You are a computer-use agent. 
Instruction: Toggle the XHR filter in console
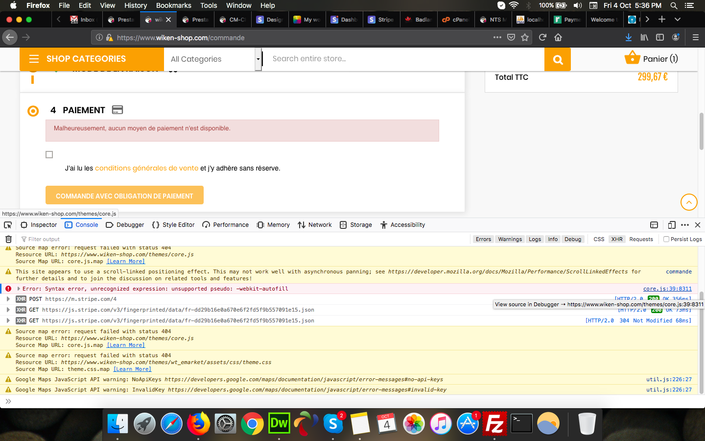tap(617, 239)
